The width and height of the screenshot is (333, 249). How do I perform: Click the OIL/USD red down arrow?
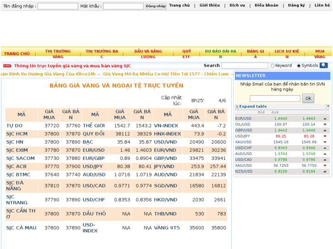coord(325,124)
